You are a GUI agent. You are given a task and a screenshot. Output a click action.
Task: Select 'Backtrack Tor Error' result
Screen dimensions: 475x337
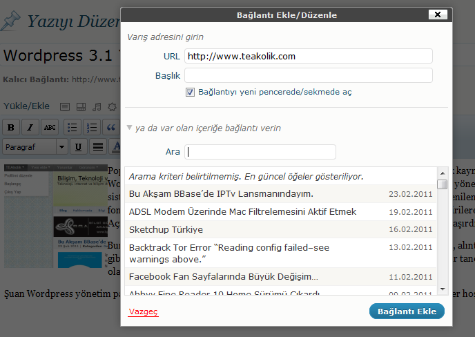(281, 253)
